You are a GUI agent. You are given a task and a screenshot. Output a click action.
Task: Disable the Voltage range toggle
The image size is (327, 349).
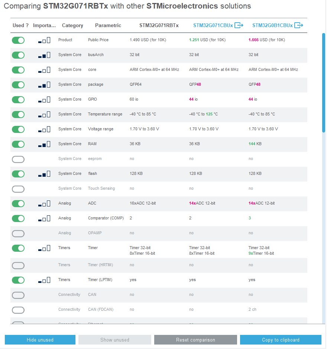[x=18, y=129]
